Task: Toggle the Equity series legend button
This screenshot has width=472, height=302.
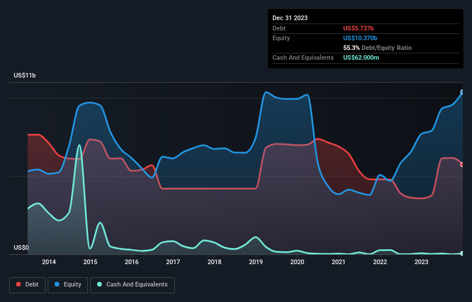Action: [68, 285]
